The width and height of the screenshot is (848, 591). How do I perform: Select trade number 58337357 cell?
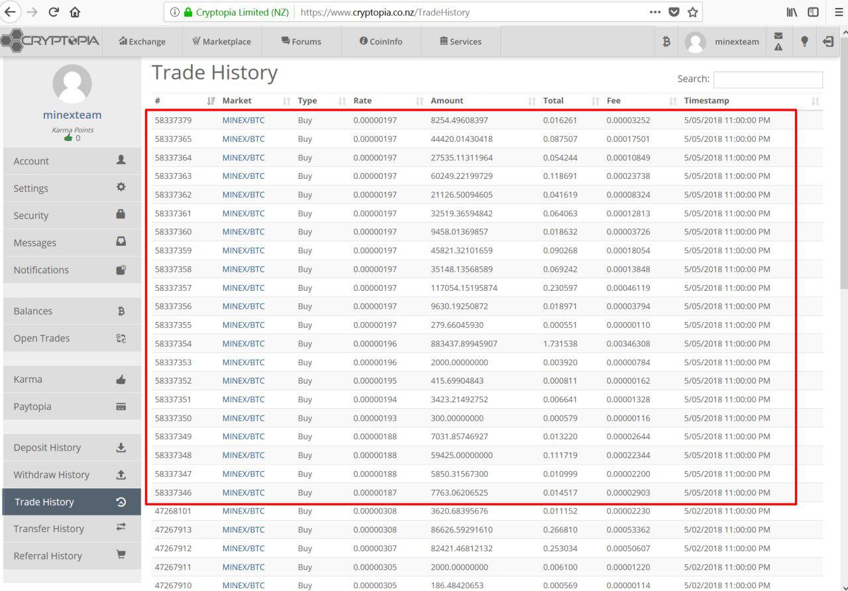[173, 288]
